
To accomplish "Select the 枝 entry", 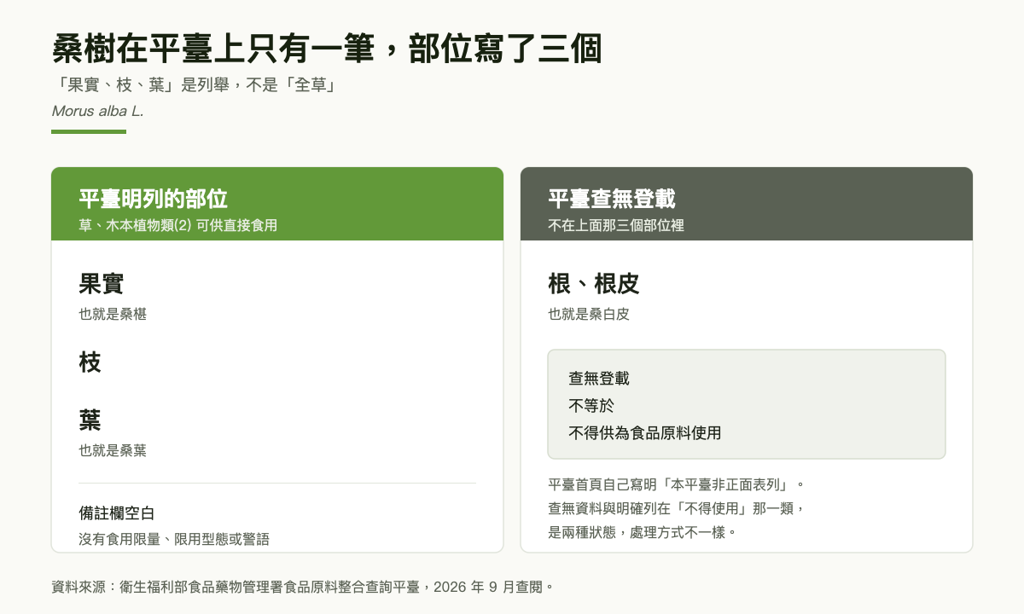I will coord(90,362).
